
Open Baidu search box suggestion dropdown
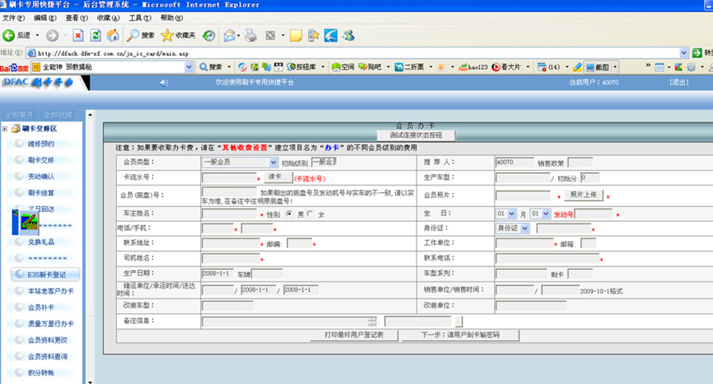189,68
